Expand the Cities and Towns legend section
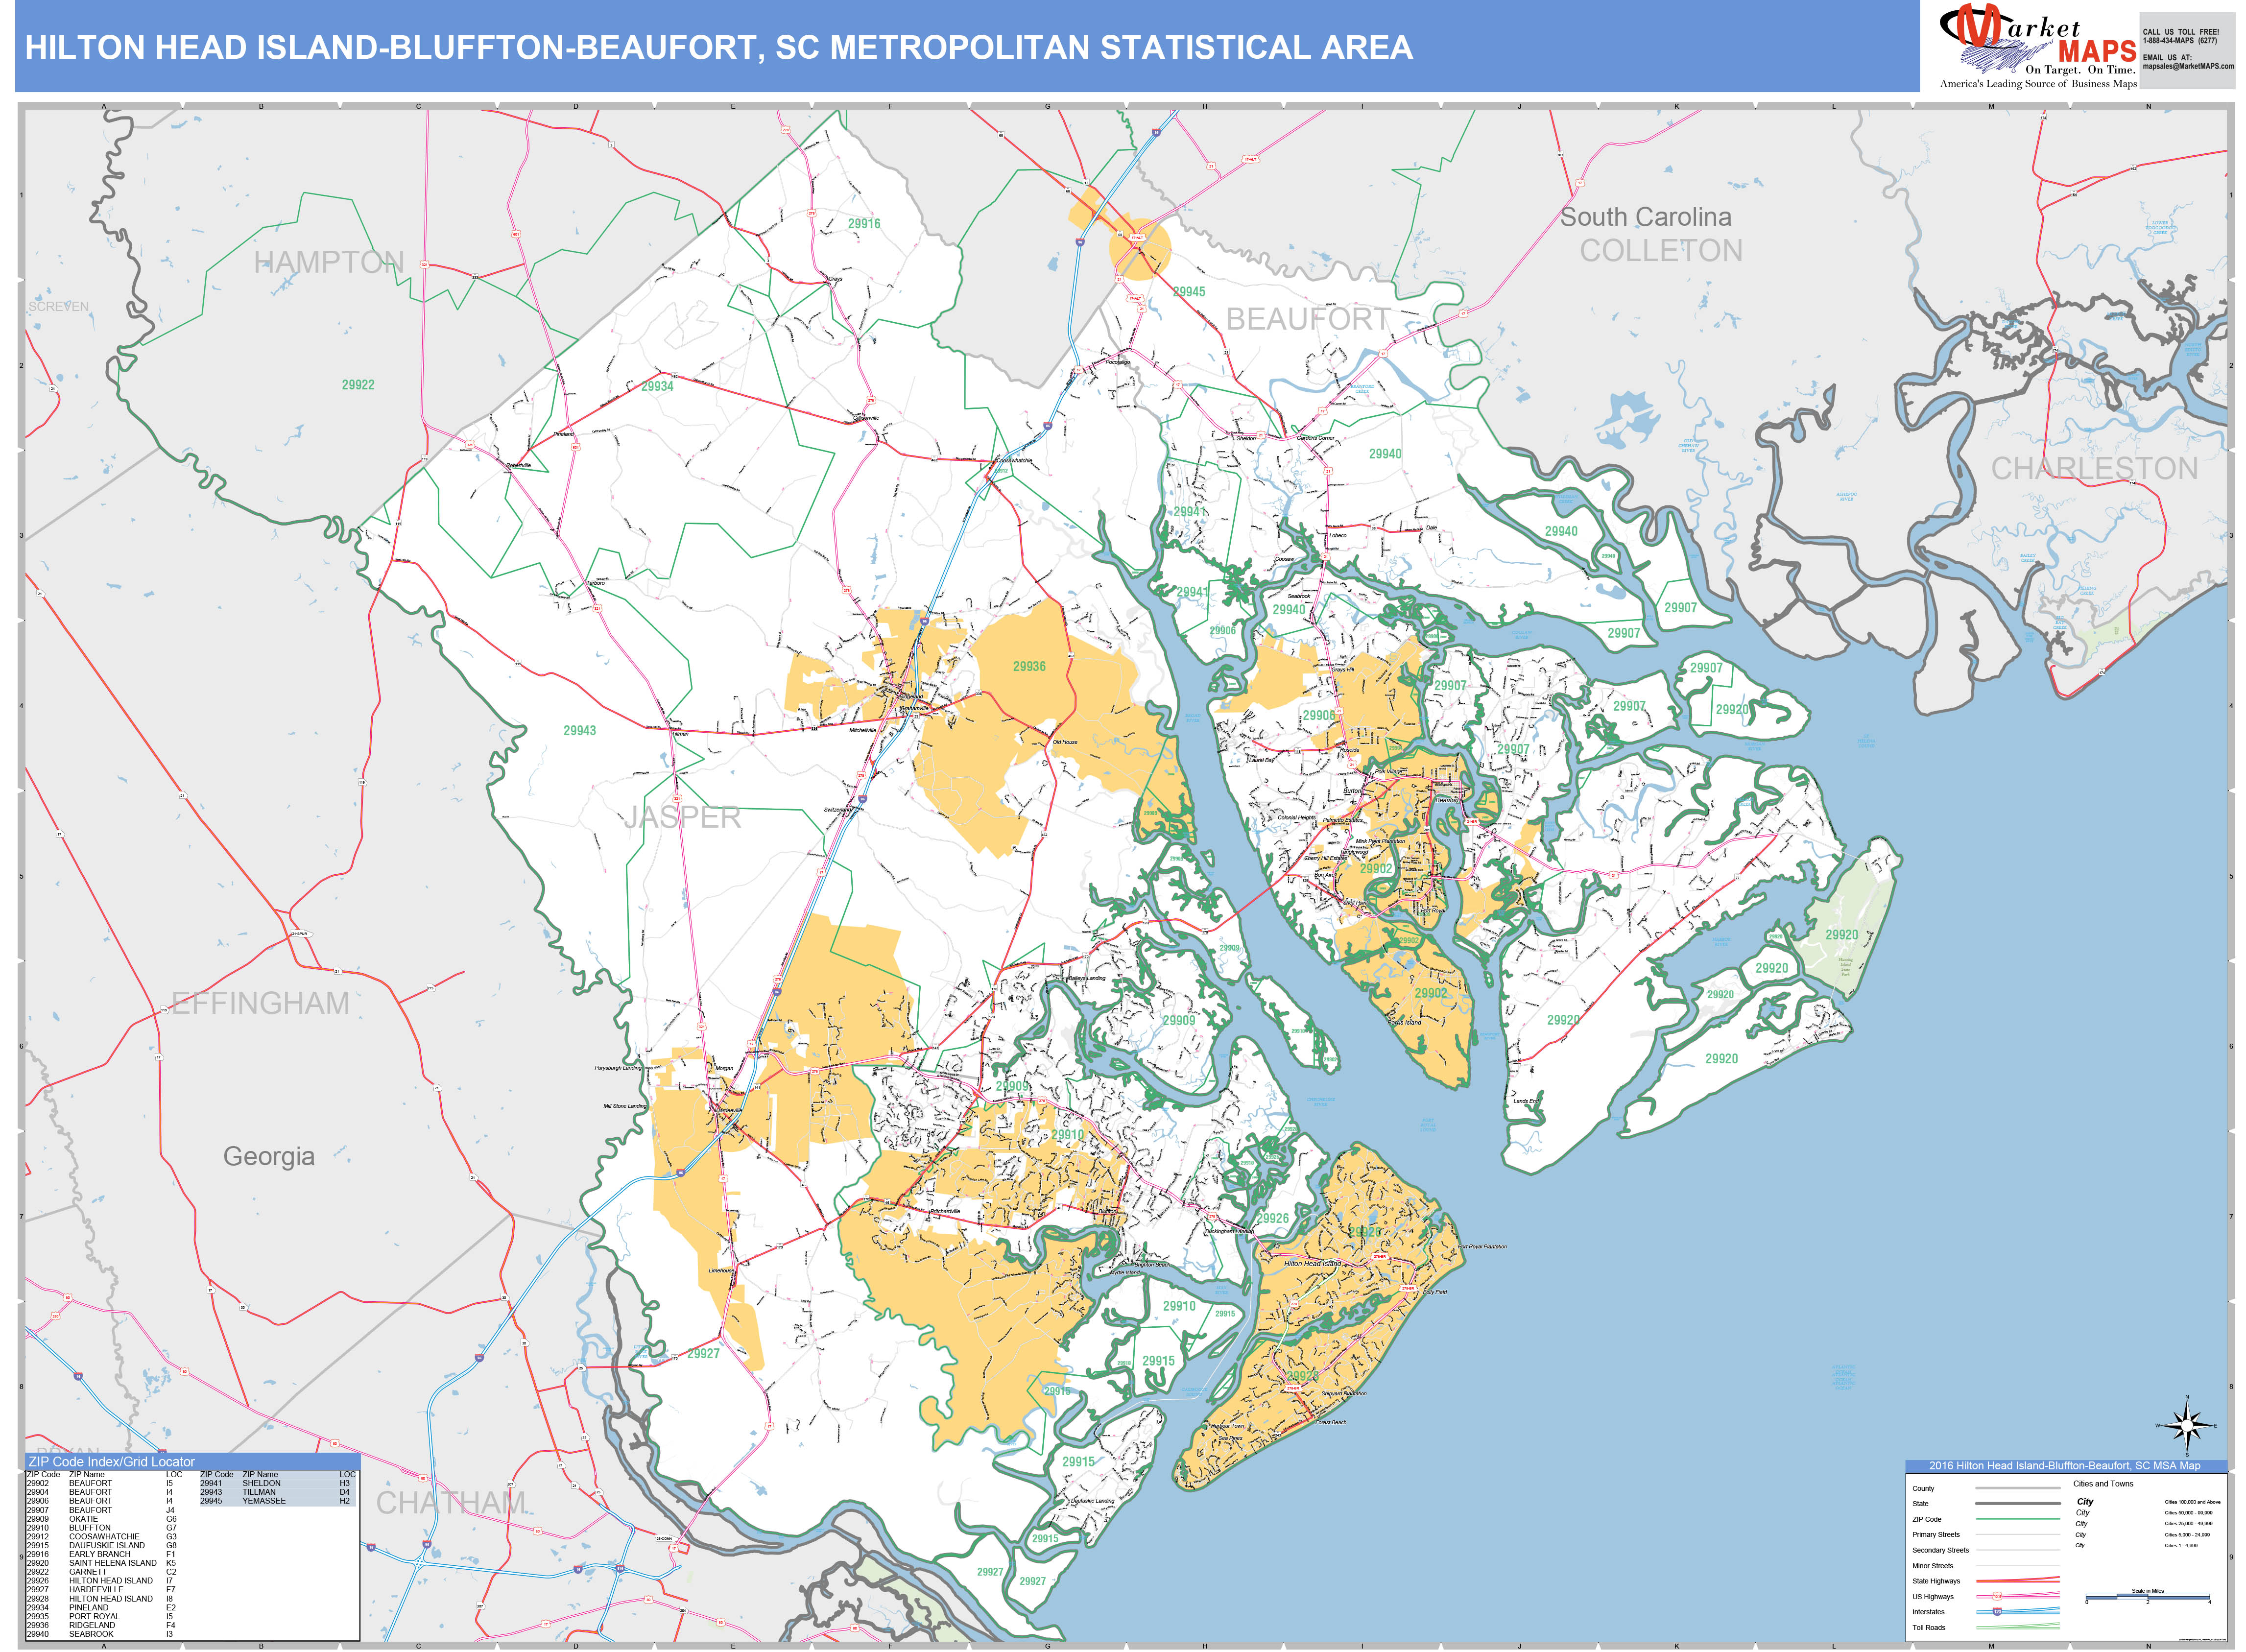This screenshot has width=2246, height=1652. (2104, 1484)
